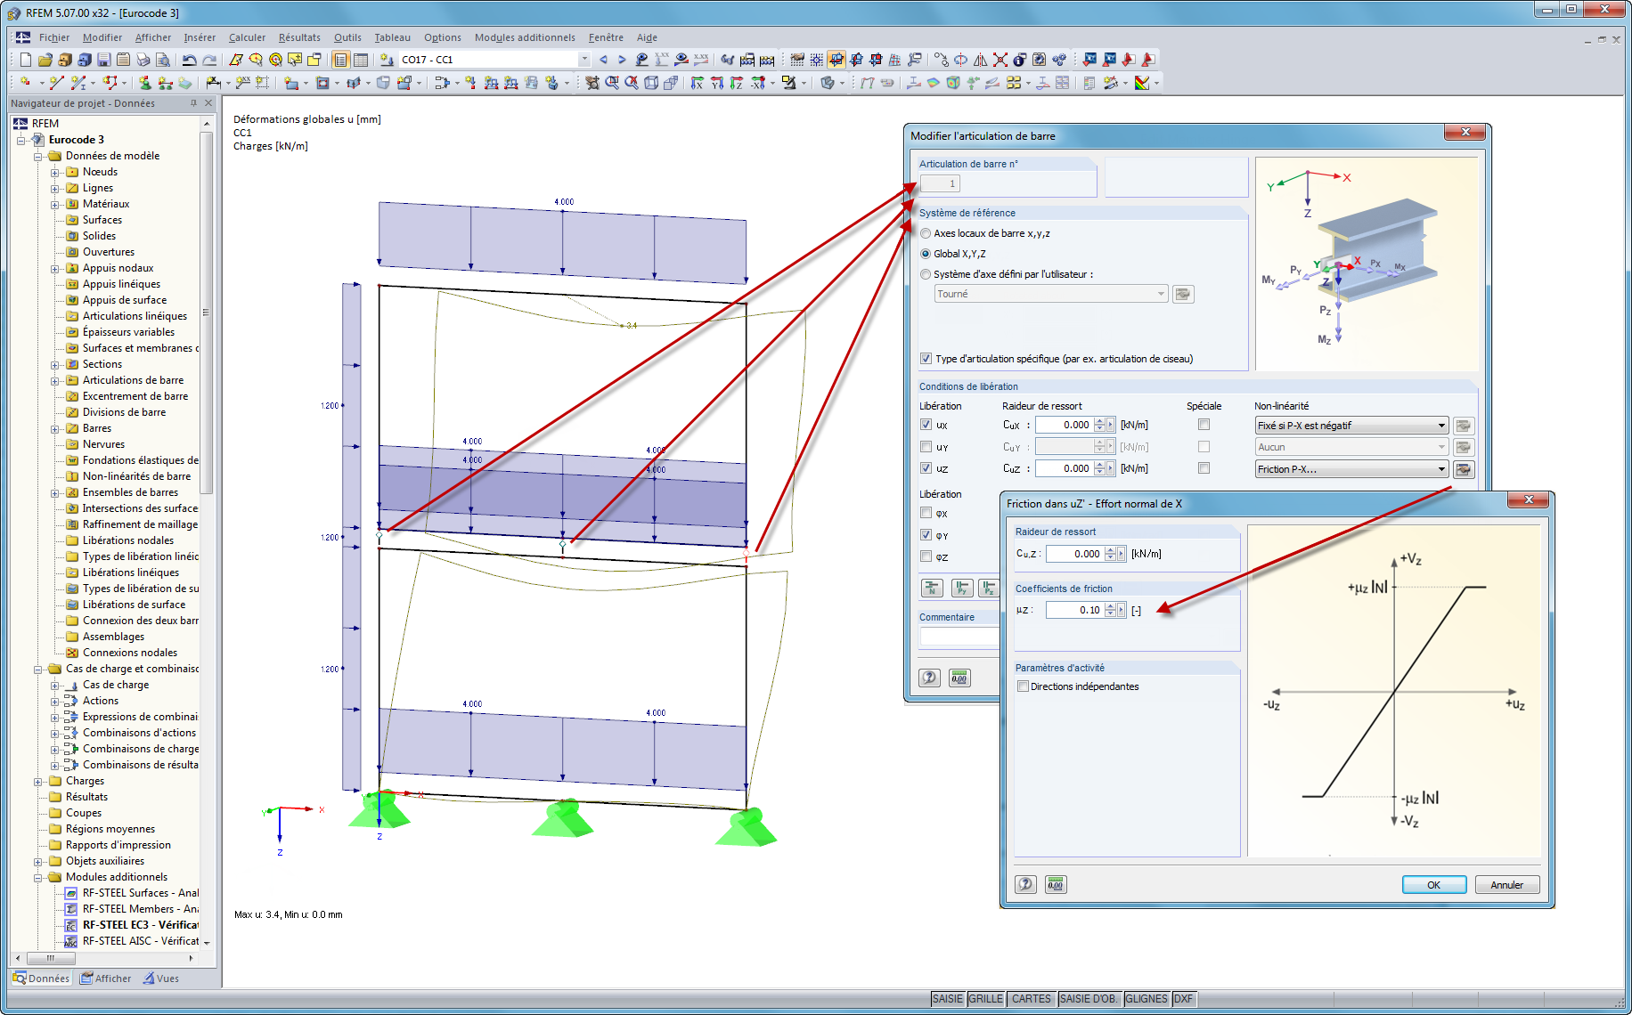Open the 'Modules additionnels' menu

525,37
